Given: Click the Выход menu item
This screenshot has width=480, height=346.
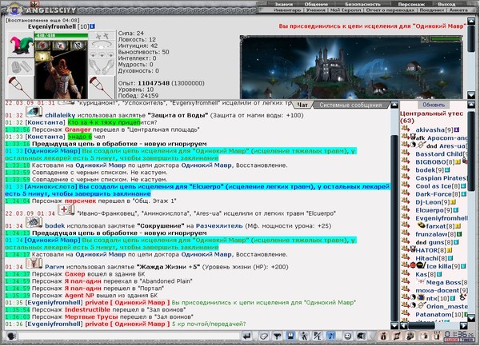Looking at the screenshot, I should coord(446,4).
